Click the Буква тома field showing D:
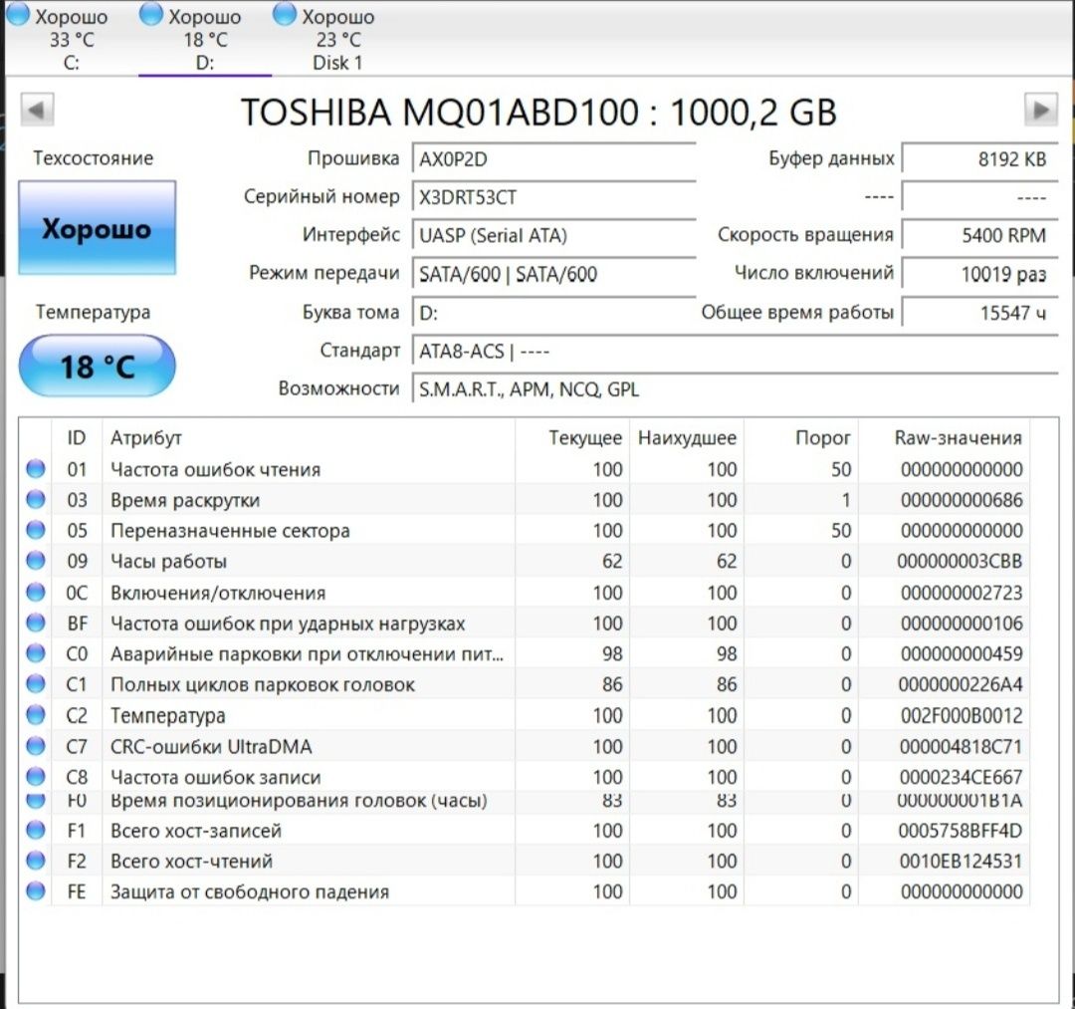Viewport: 1075px width, 1009px height. [554, 313]
